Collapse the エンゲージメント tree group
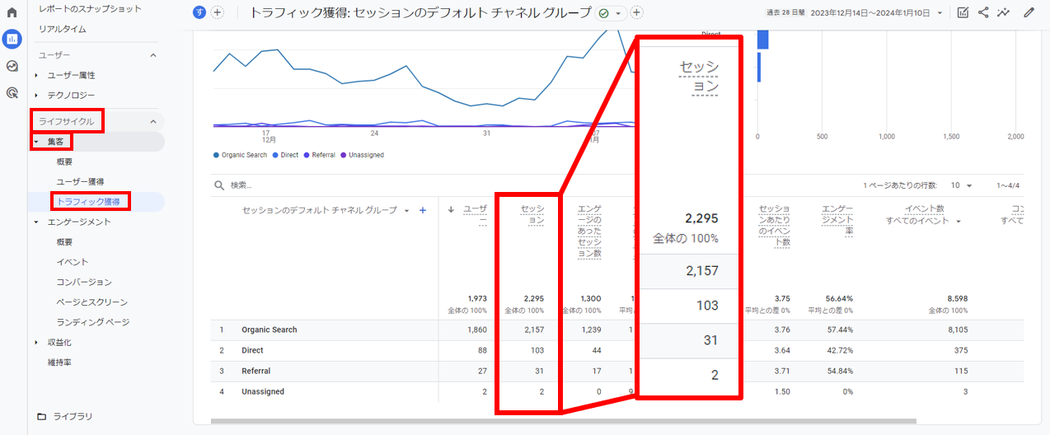Screen dimensions: 1050x435 pyautogui.click(x=36, y=222)
